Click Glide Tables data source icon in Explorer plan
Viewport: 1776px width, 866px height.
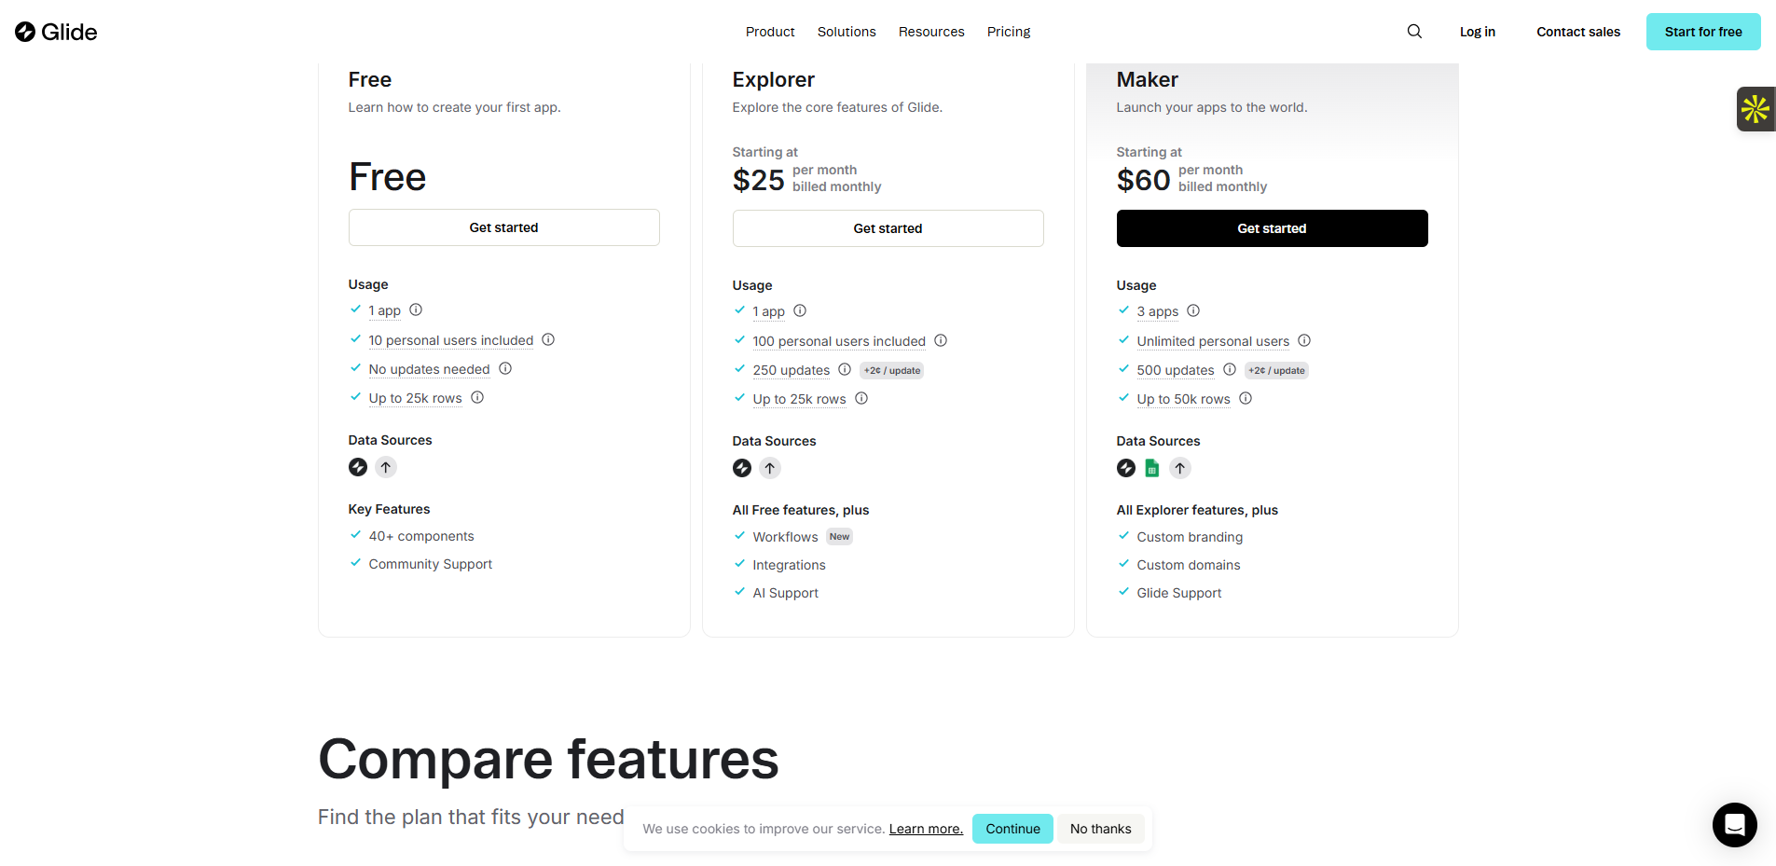click(x=742, y=468)
